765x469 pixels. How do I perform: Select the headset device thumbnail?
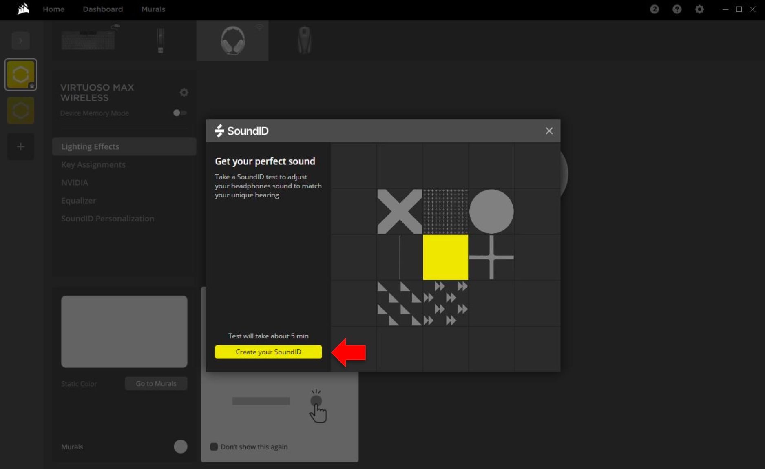[232, 40]
